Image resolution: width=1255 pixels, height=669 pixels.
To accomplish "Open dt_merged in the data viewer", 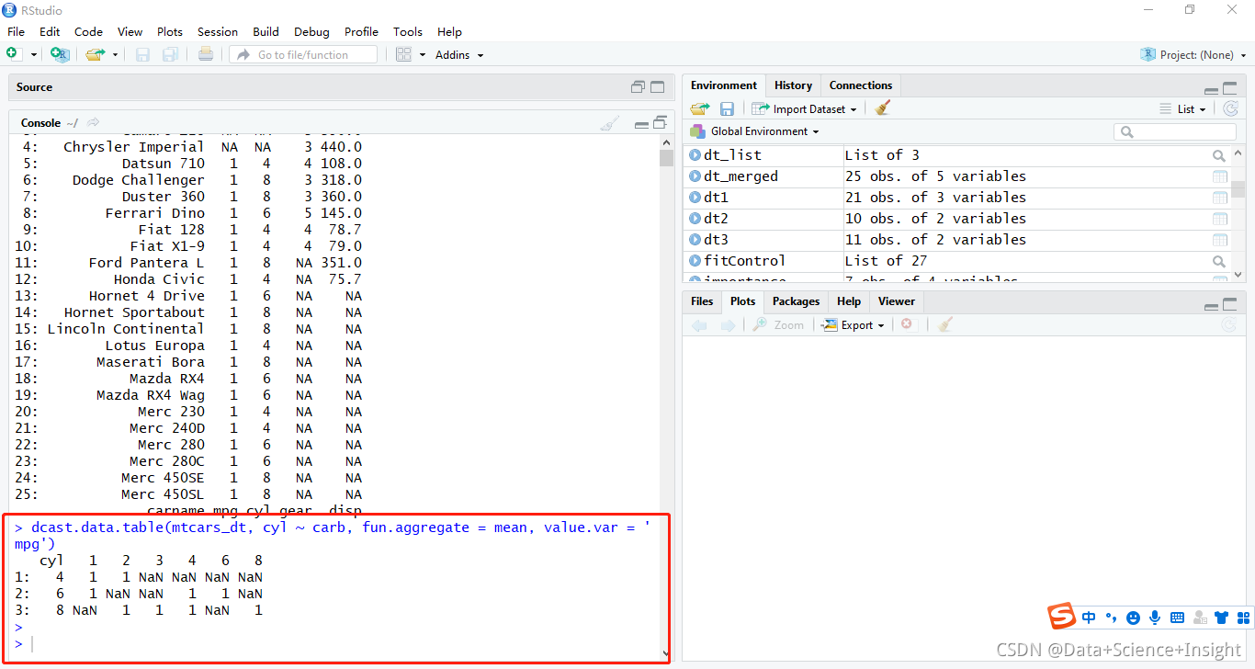I will tap(1219, 176).
